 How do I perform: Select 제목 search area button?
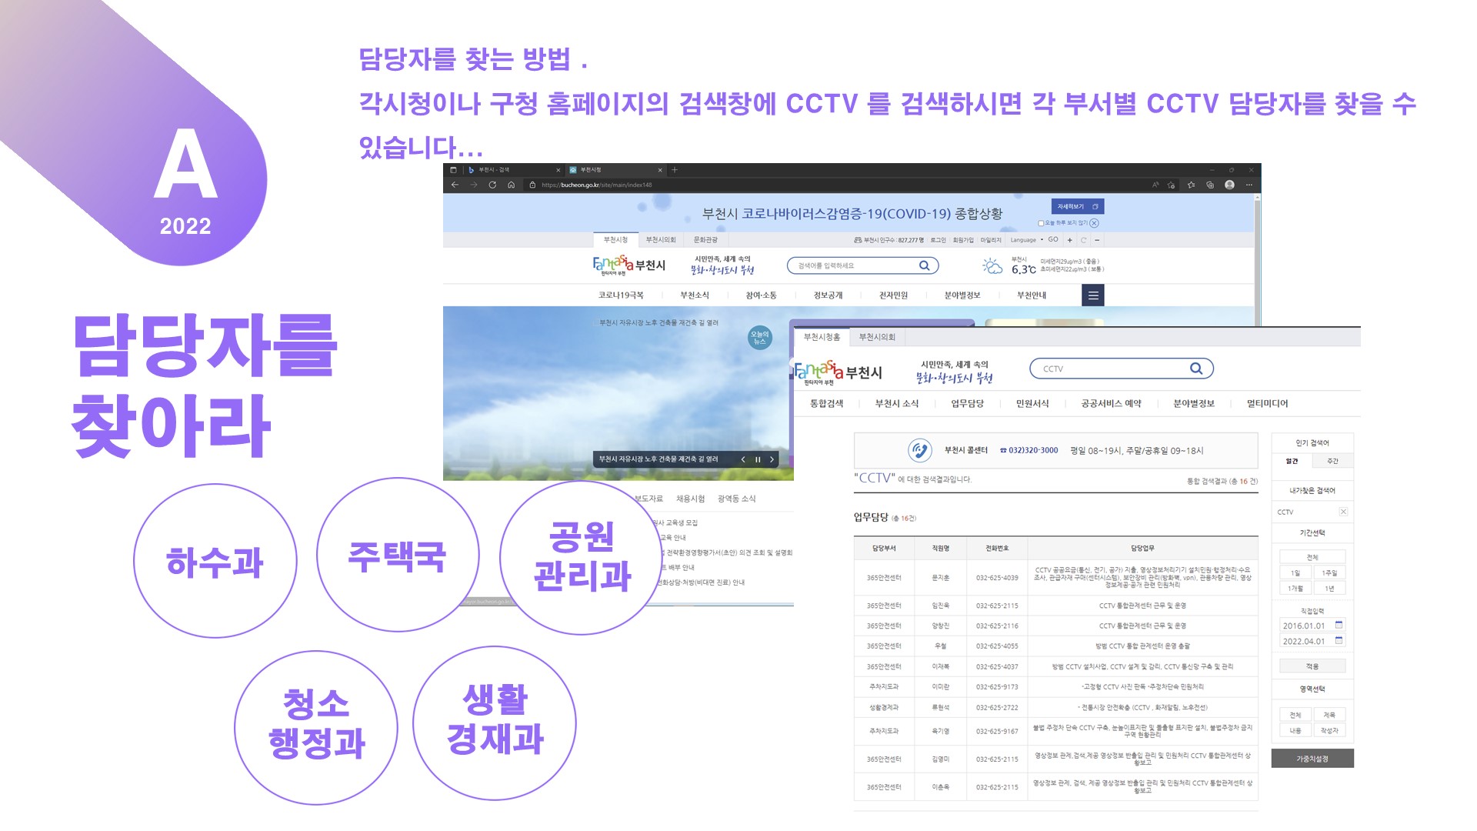1329,715
